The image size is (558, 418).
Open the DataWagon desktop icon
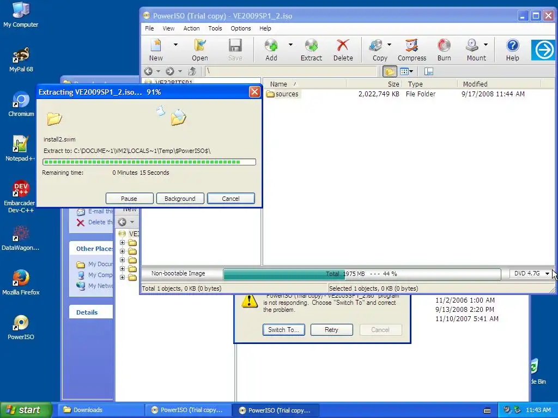click(x=21, y=238)
